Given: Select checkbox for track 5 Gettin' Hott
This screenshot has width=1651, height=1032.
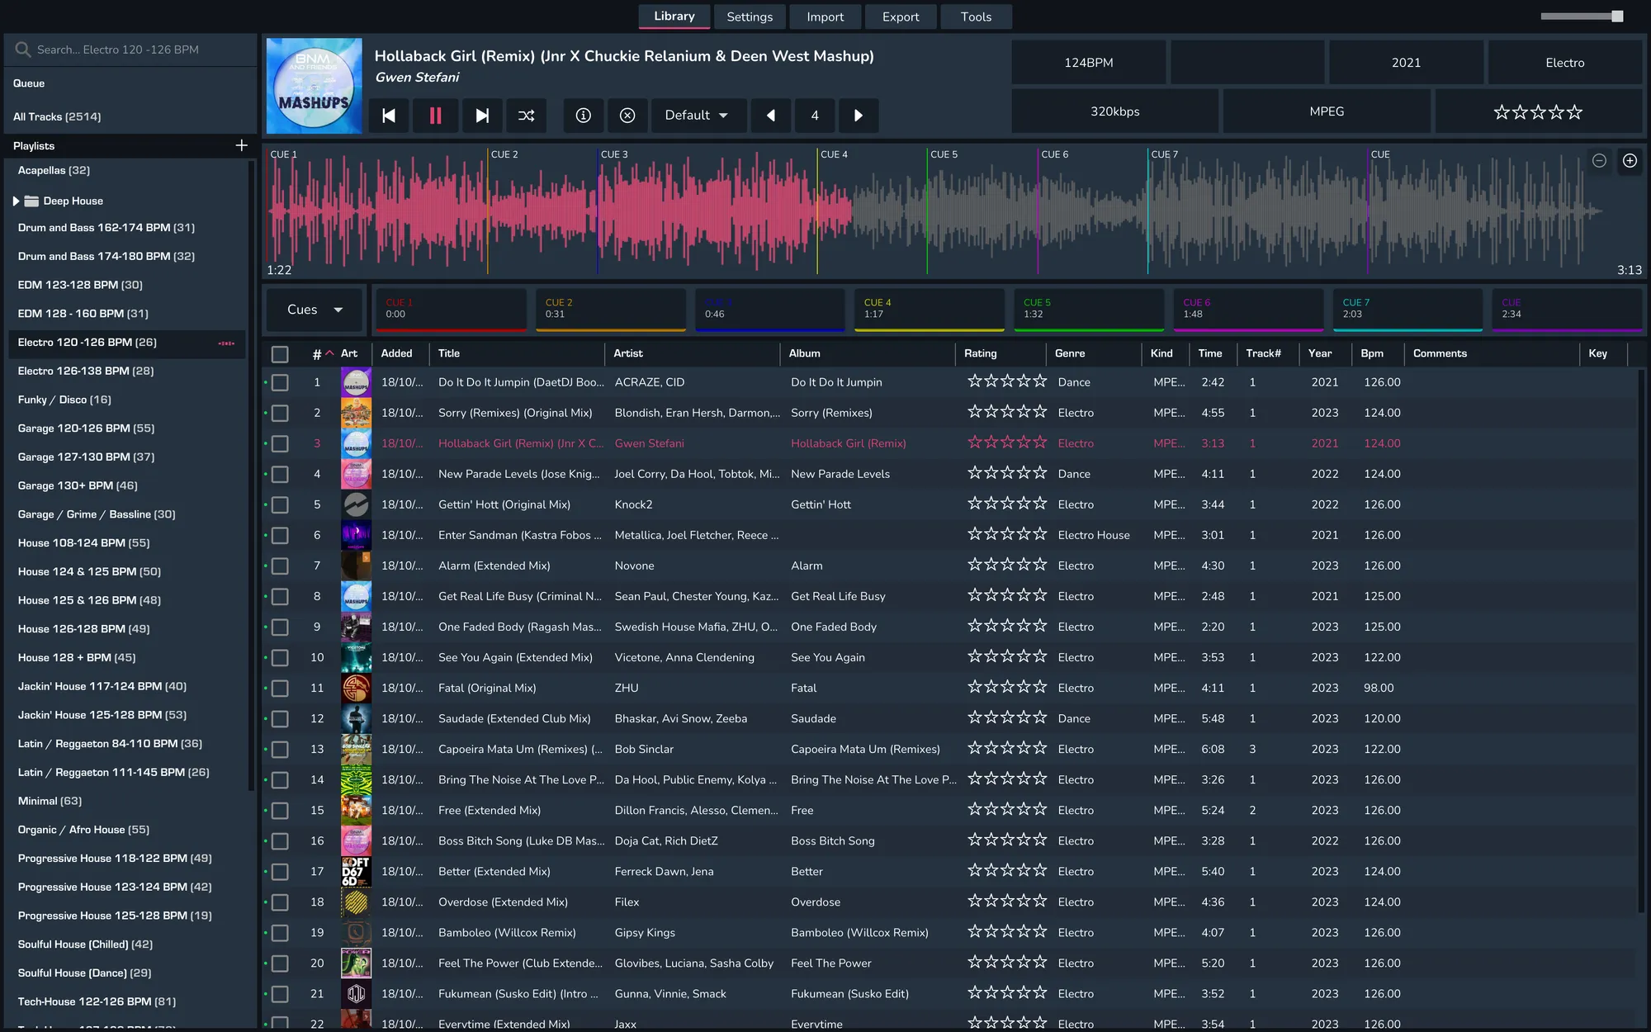Looking at the screenshot, I should 280,504.
